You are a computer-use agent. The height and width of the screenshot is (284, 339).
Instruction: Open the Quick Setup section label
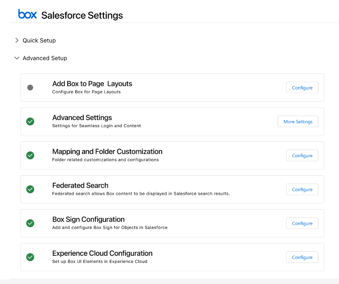point(39,40)
